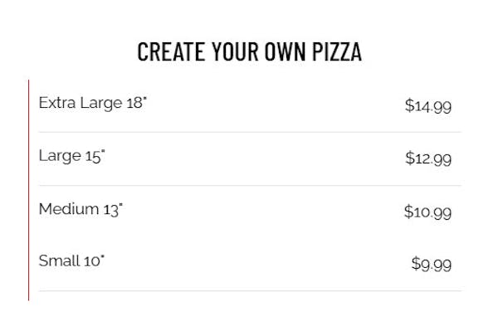Image resolution: width=498 pixels, height=331 pixels.
Task: Click the word CREATE in the heading
Action: (171, 51)
